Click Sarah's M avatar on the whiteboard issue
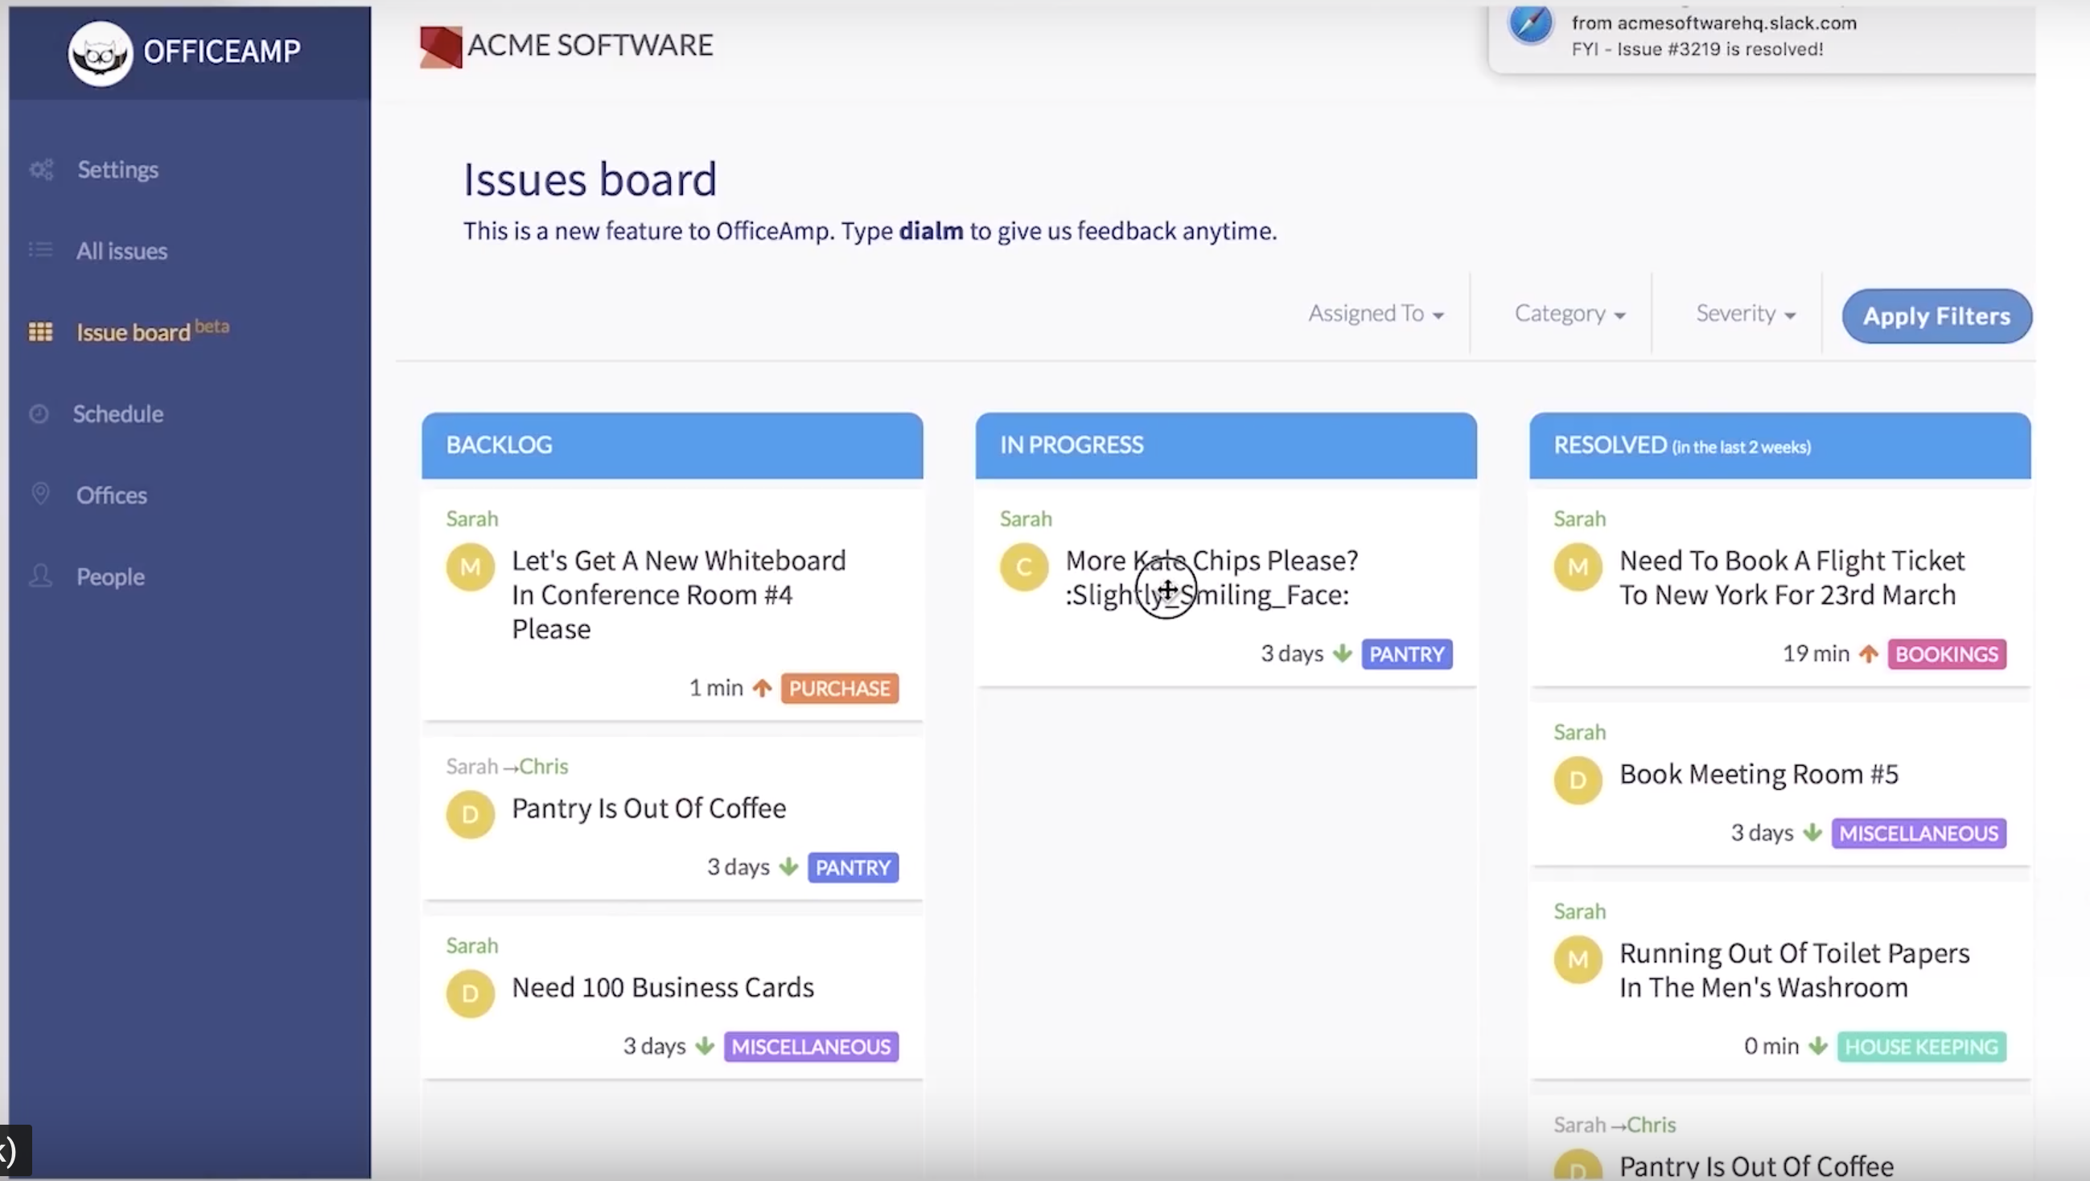This screenshot has height=1181, width=2090. click(x=470, y=568)
